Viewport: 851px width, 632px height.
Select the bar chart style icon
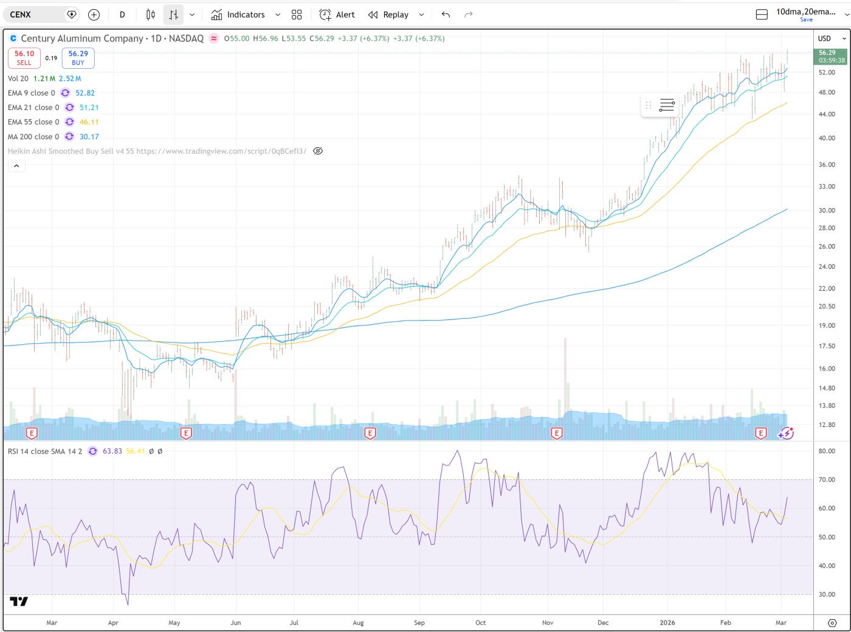click(174, 15)
